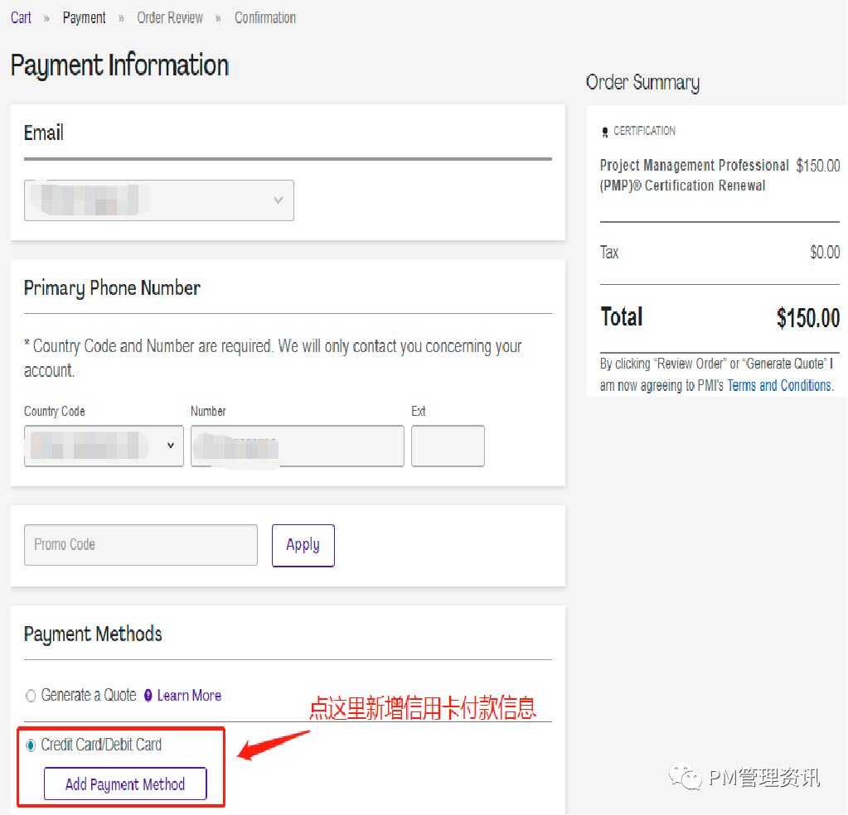Select the Confirmation breadcrumb step
The image size is (848, 815).
265,18
